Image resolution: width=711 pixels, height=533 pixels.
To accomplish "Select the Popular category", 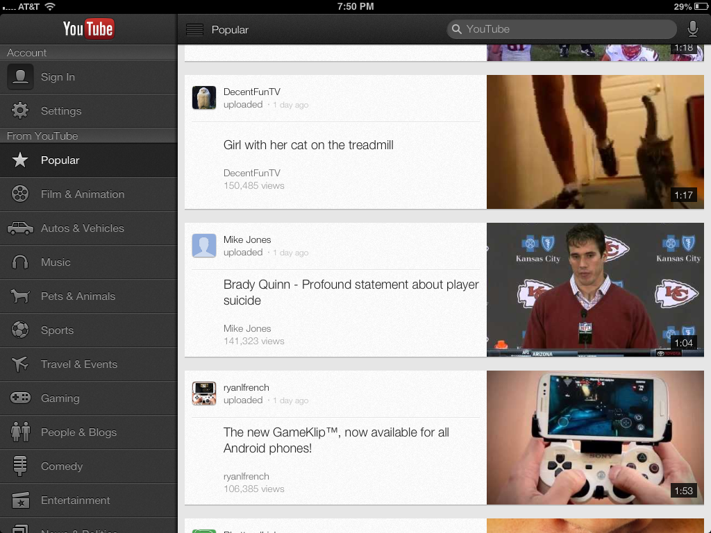I will tap(88, 160).
